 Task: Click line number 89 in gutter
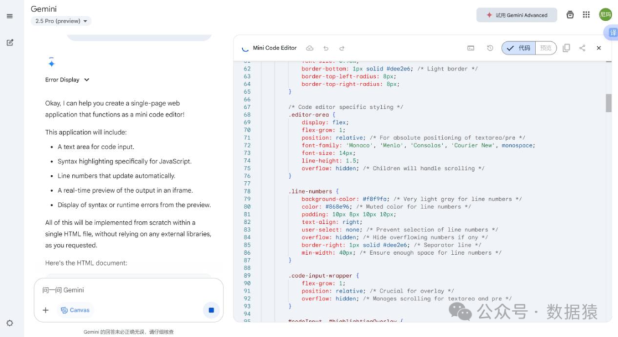(247, 276)
